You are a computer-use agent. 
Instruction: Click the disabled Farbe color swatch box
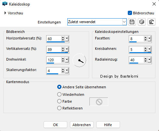99,102
